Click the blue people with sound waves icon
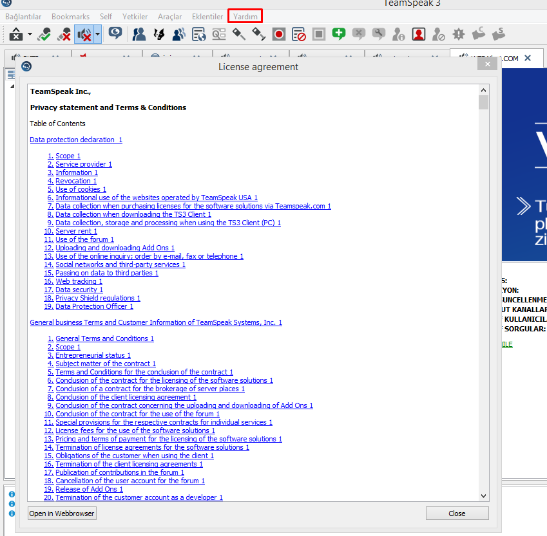 pyautogui.click(x=179, y=34)
